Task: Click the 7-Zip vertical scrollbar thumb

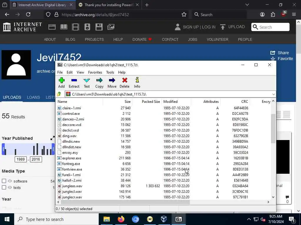Action: point(273,128)
